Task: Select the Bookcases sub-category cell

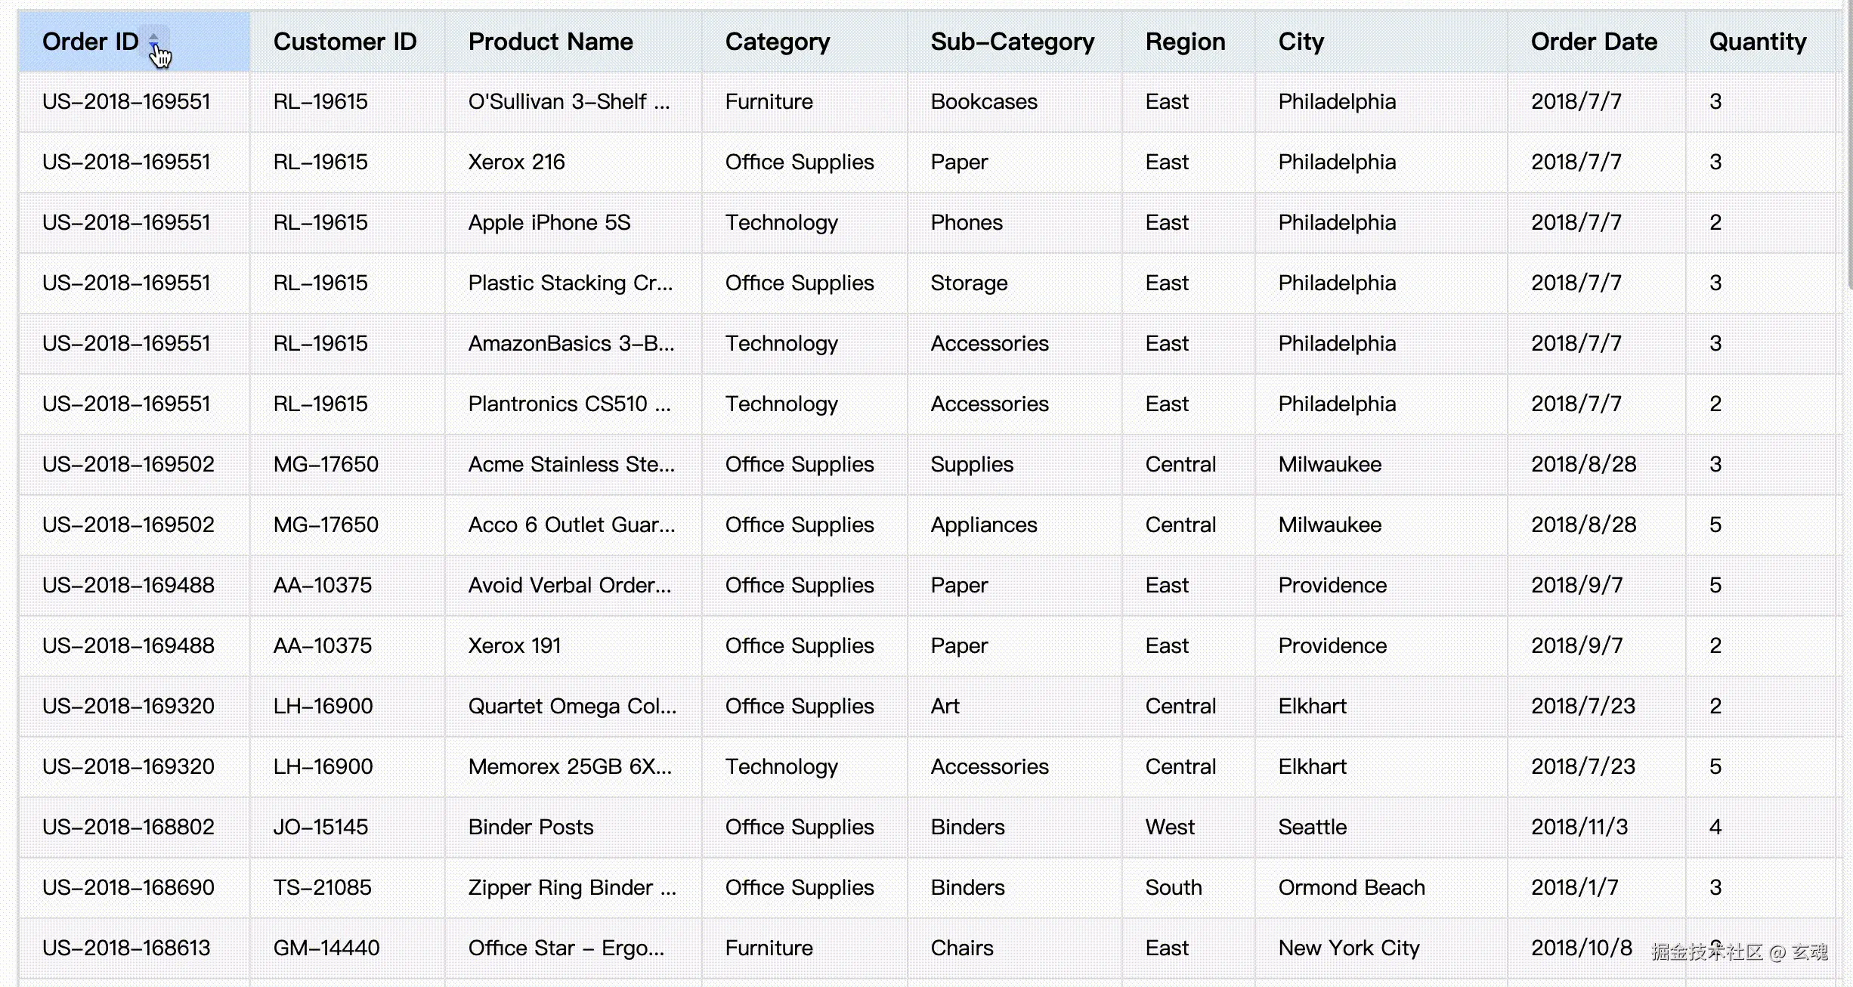Action: [984, 101]
